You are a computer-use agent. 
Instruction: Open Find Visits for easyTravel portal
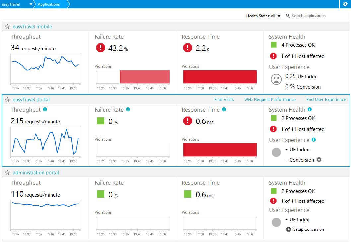[224, 100]
